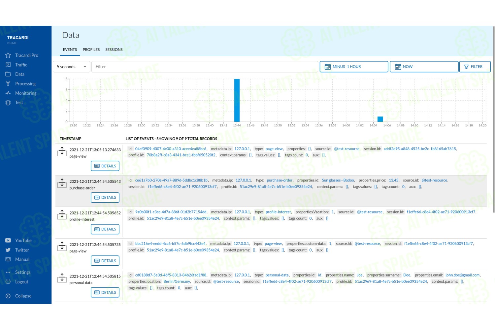Click DETAILS for the personal-data event
This screenshot has height=330, width=495.
pos(105,292)
